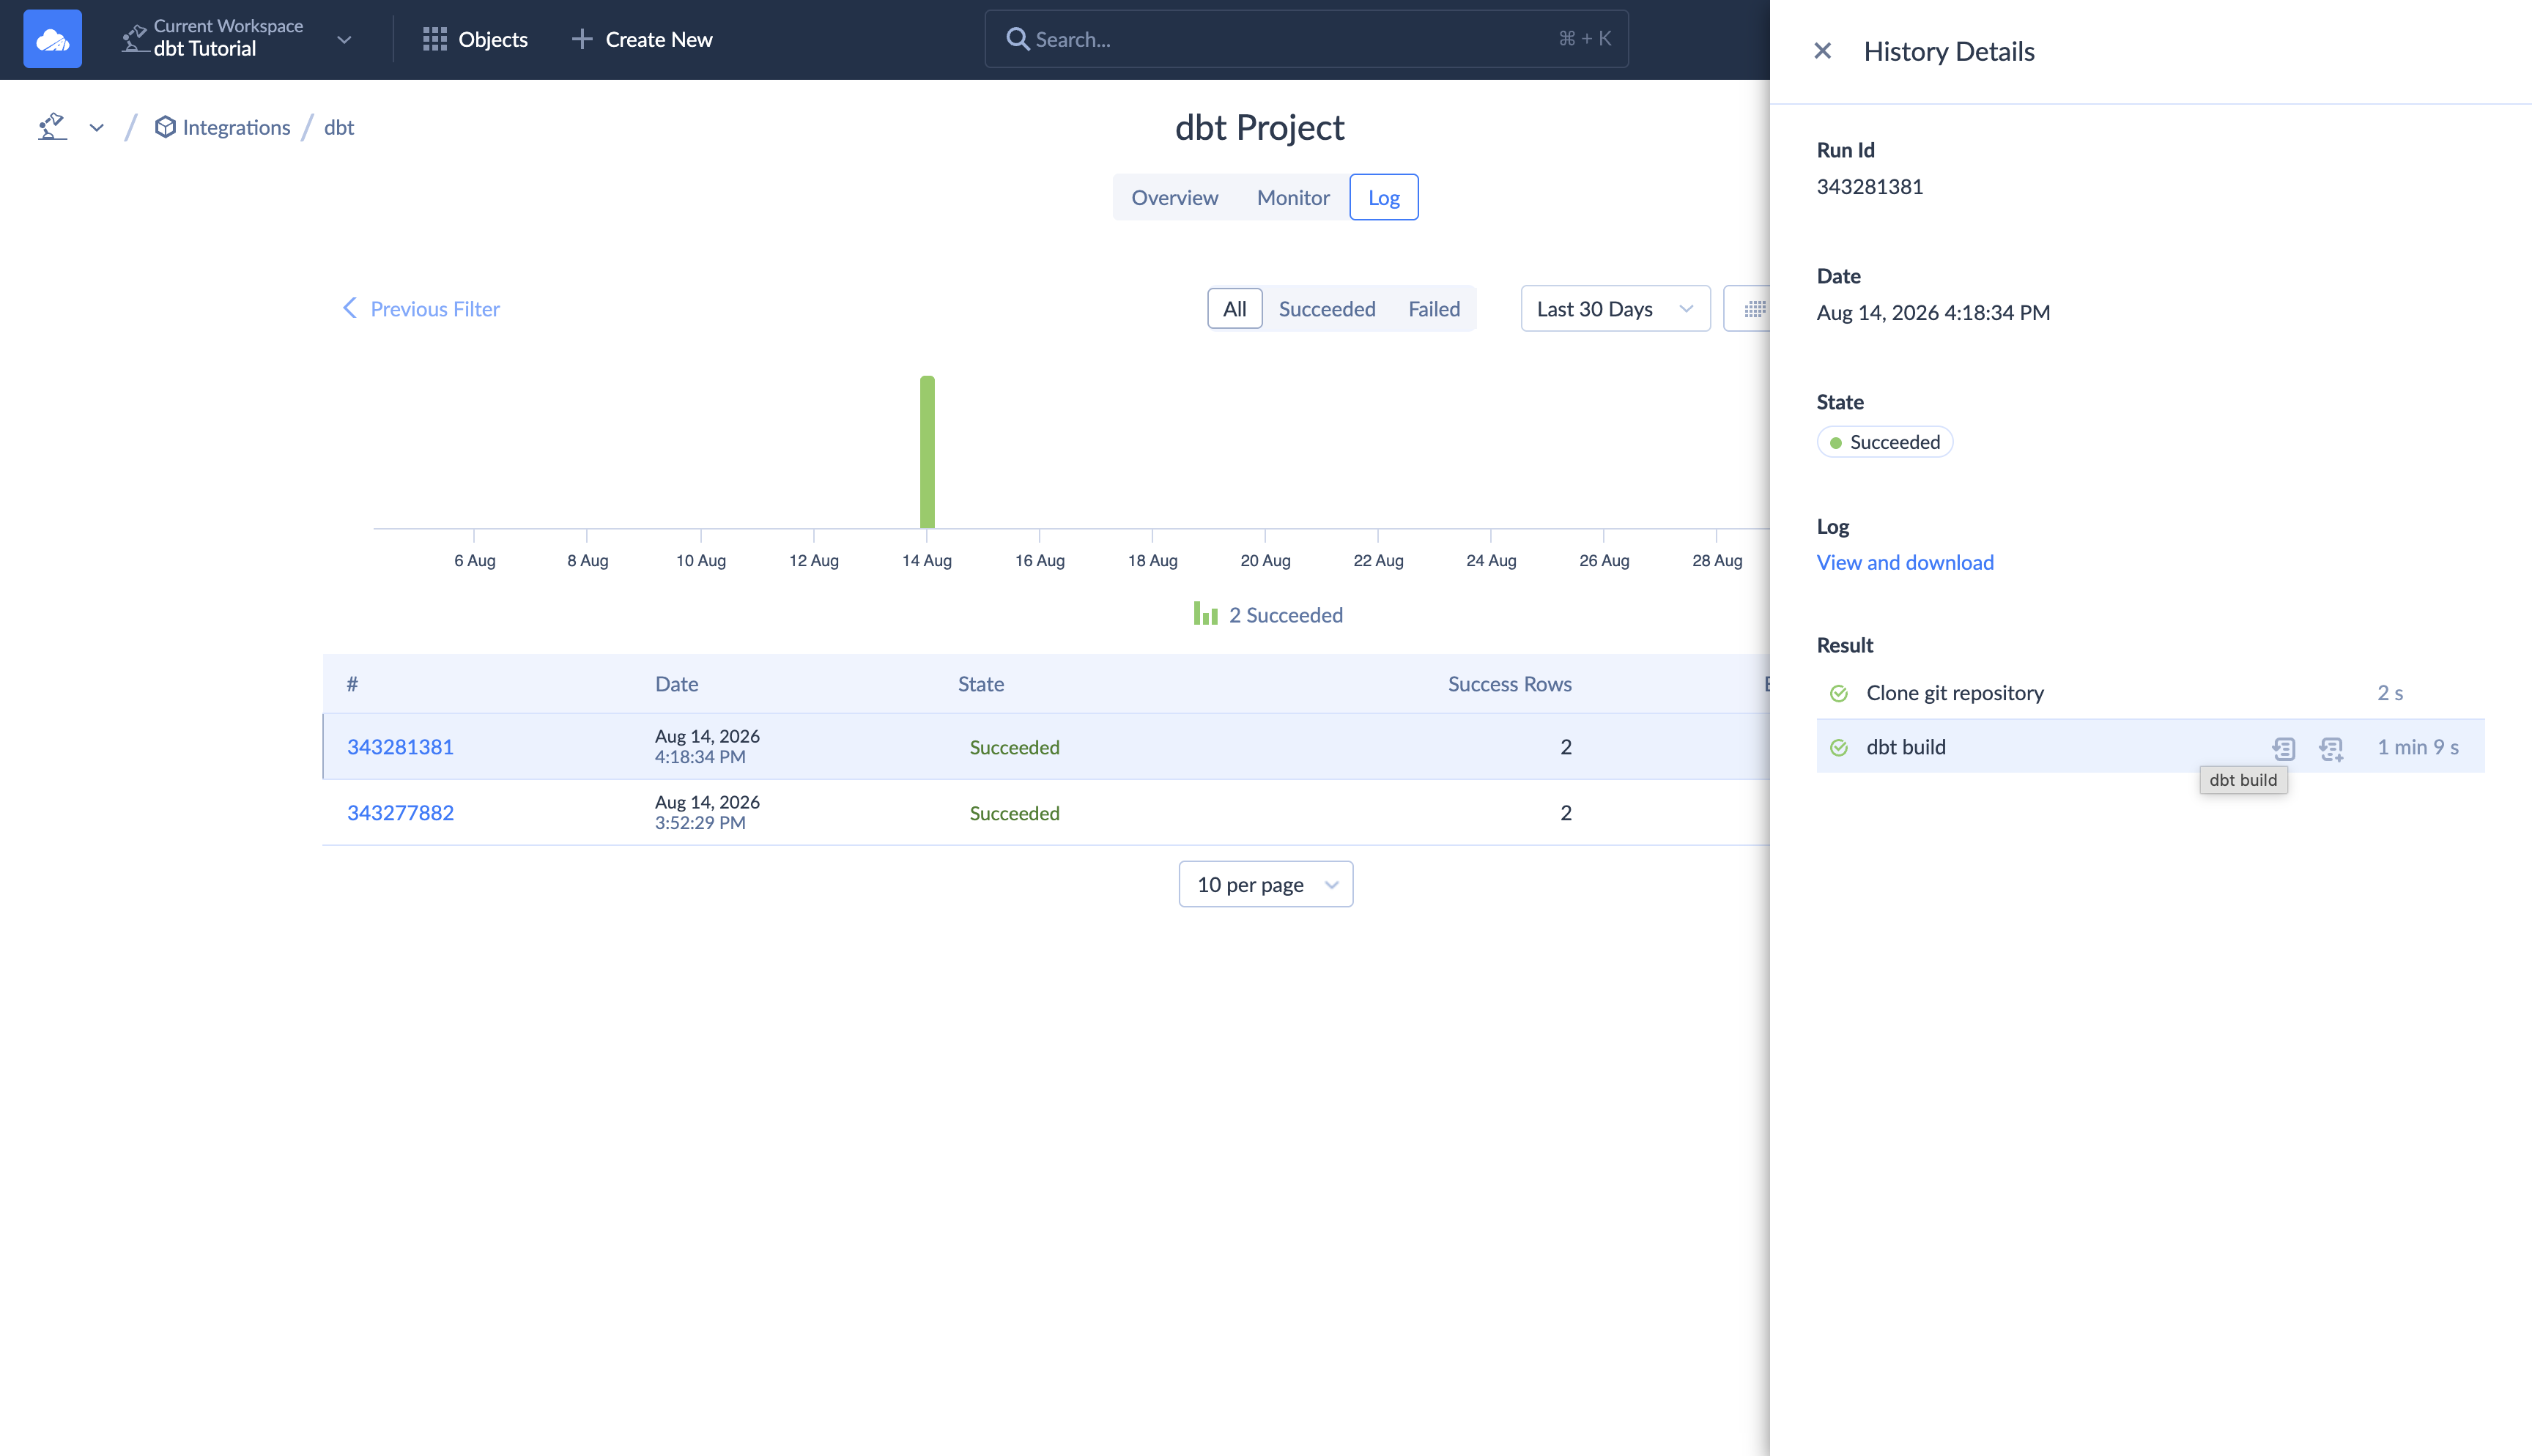Viewport: 2532px width, 1456px height.
Task: Click the 6 Aug axis label
Action: (x=475, y=561)
